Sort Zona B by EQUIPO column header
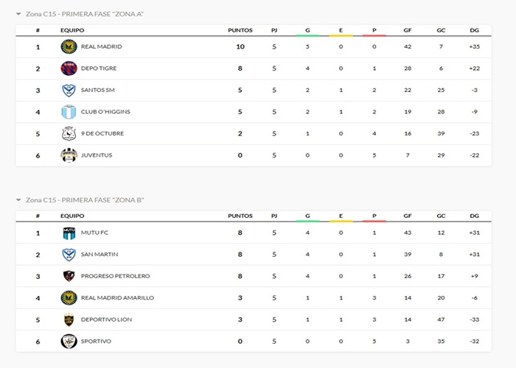 coord(72,216)
